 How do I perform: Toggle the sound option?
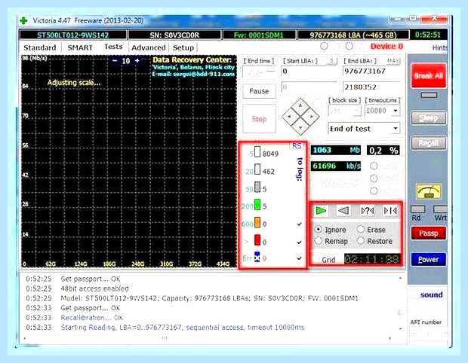coord(431,294)
